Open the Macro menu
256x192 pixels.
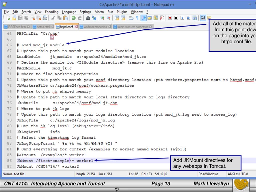[99, 12]
